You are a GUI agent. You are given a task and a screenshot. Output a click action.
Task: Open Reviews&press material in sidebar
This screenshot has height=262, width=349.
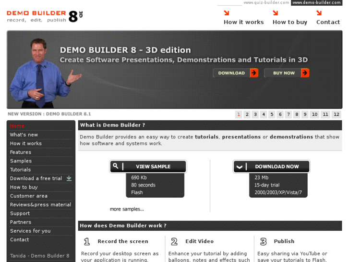(x=40, y=204)
